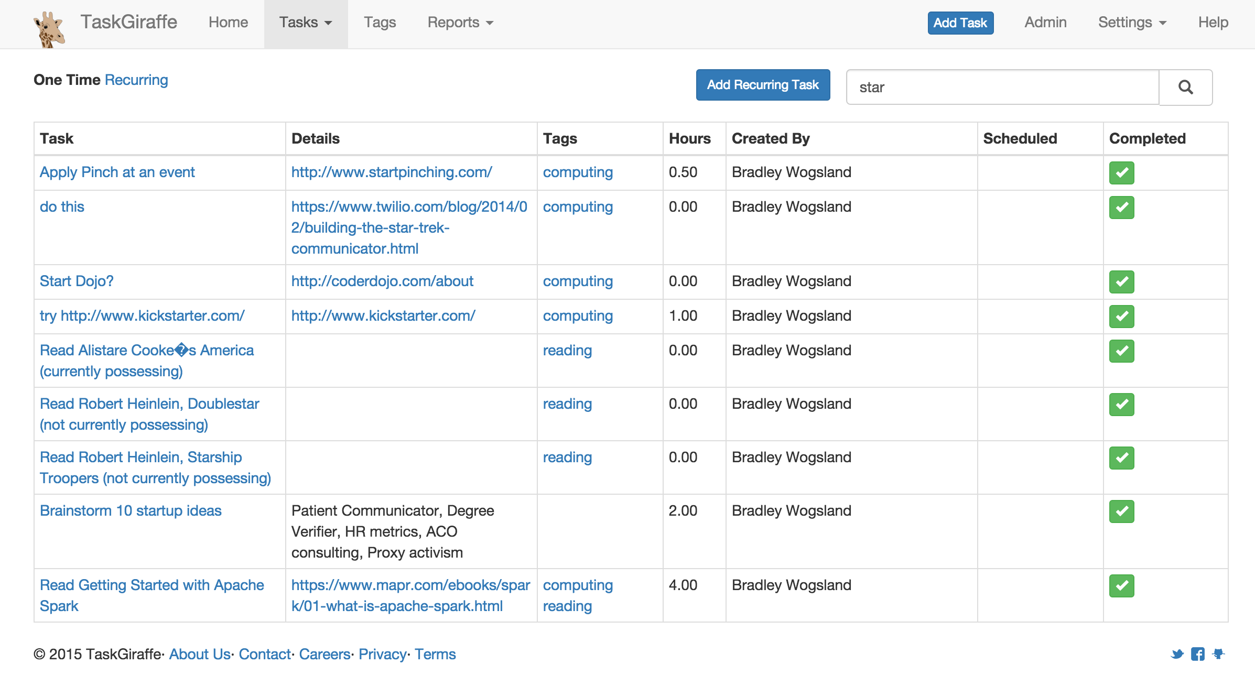Open Read Robert Heinlein, Doublestar task
The height and width of the screenshot is (675, 1255).
pyautogui.click(x=149, y=415)
